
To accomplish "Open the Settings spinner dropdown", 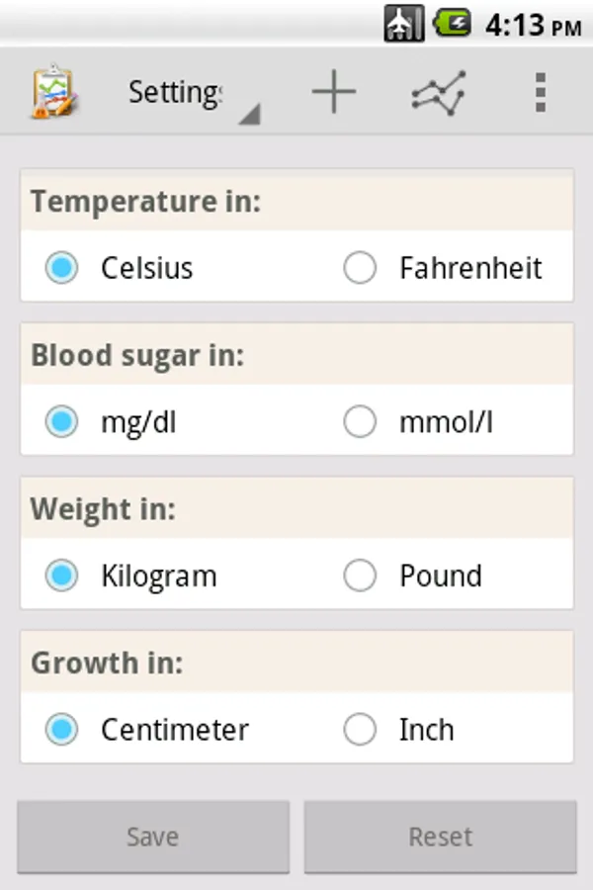I will pos(178,92).
